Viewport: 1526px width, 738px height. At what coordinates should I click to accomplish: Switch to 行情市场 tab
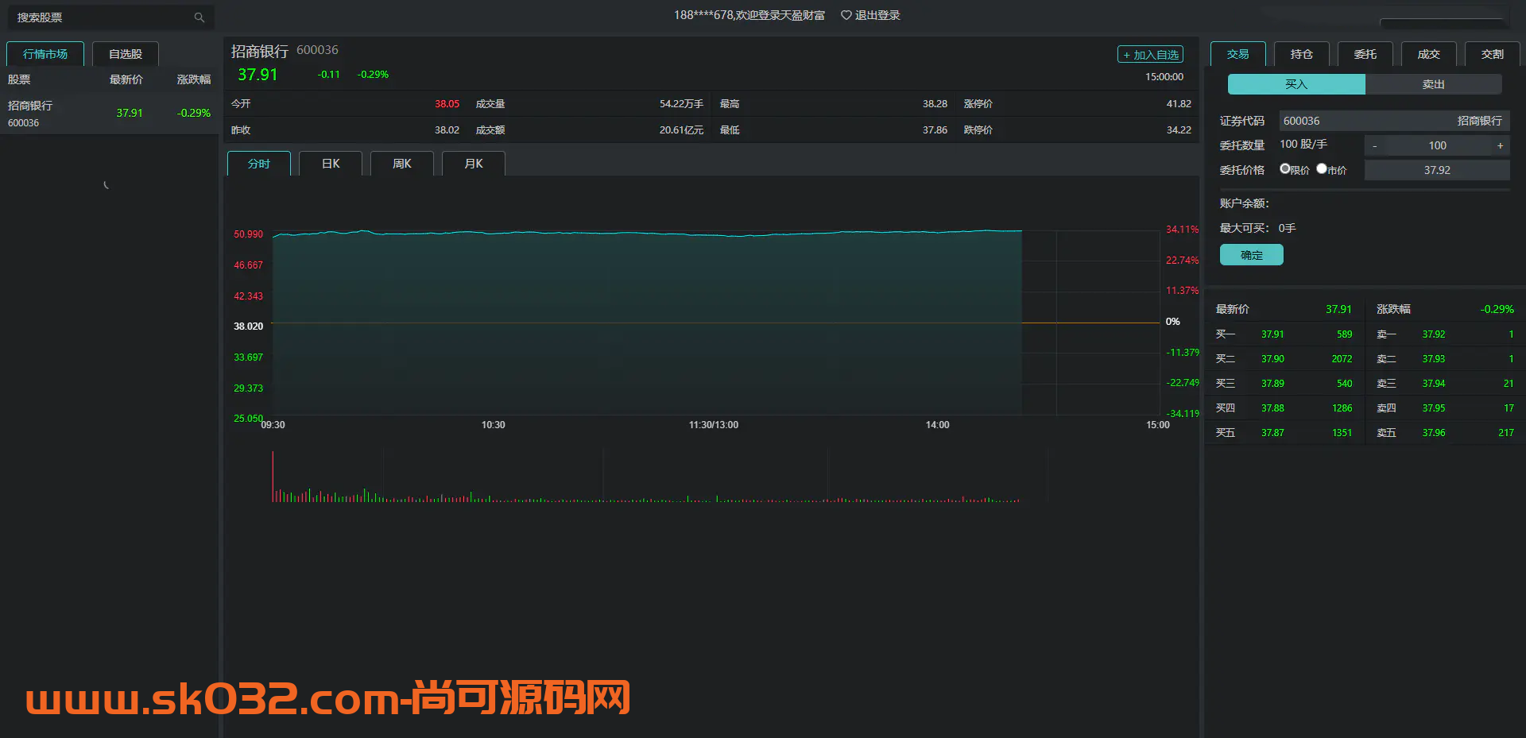point(45,54)
